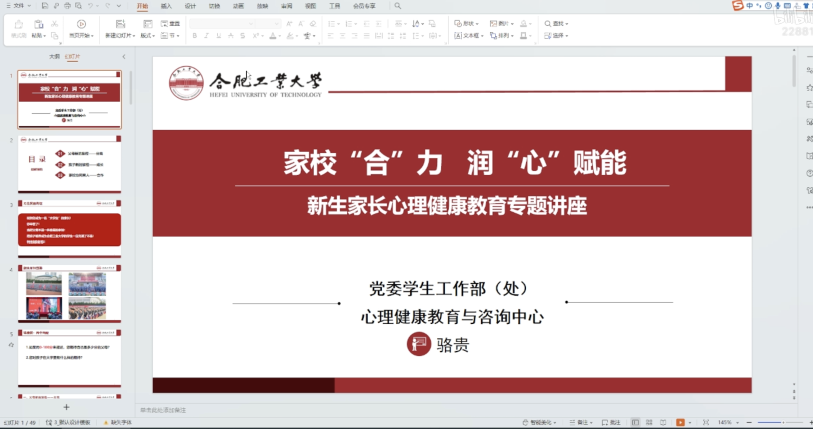Click the Clear formatting eraser icon

coord(313,24)
